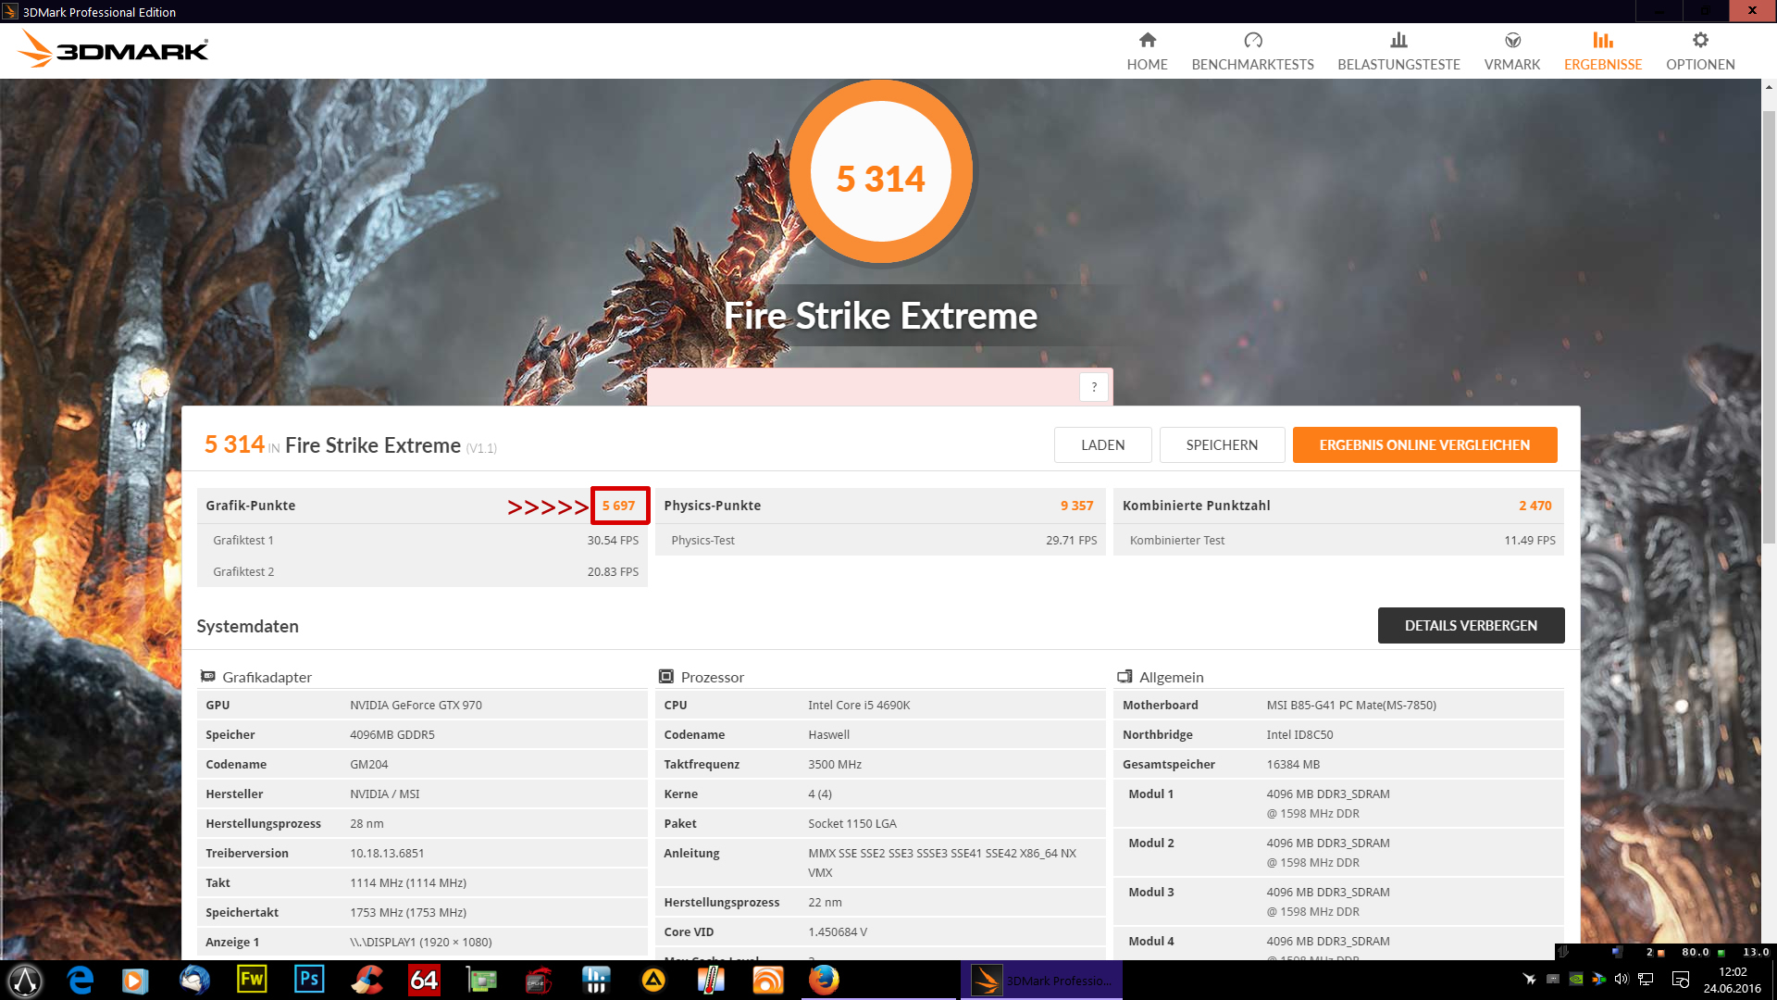Open the OPTIONEN gear menu
1777x1000 pixels.
(x=1700, y=51)
